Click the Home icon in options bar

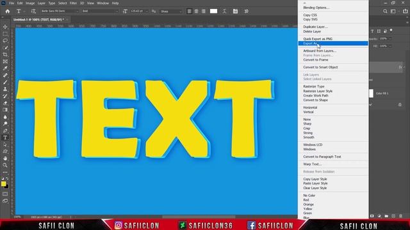[8, 11]
